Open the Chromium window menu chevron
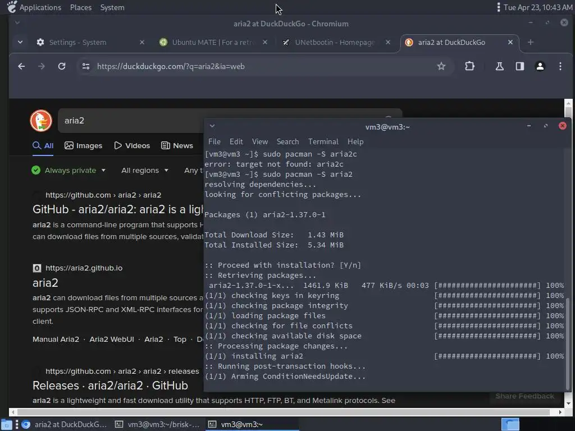The width and height of the screenshot is (575, 431). [17, 22]
